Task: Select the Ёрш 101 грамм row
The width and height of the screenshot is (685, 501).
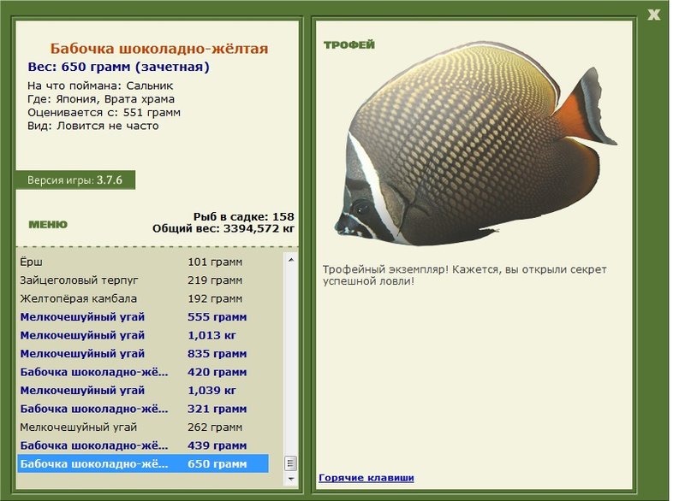Action: pyautogui.click(x=143, y=262)
